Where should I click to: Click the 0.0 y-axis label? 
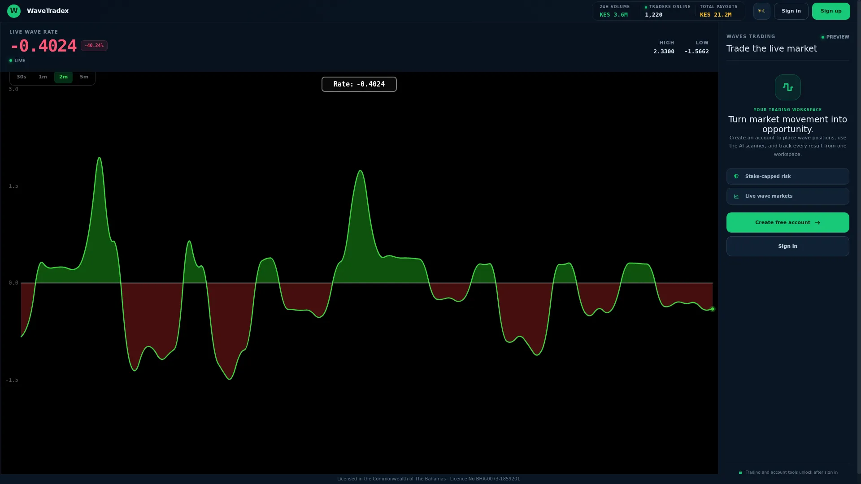(13, 283)
